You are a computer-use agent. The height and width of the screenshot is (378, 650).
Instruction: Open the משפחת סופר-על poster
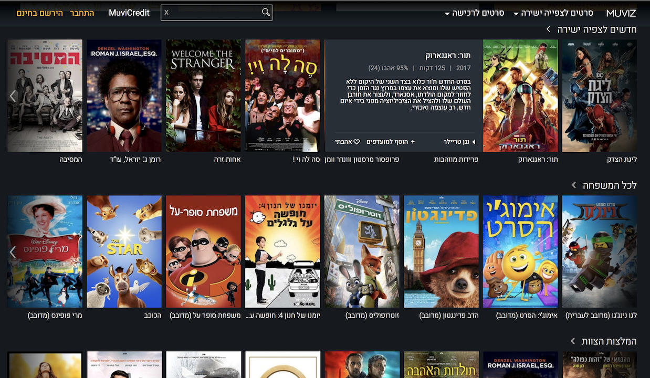coord(203,251)
